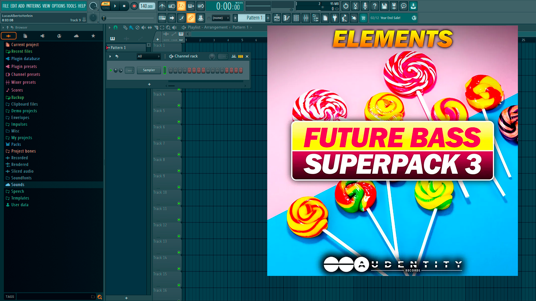Click the arrow left of Pattern 1 selector
This screenshot has width=536, height=301.
click(235, 18)
